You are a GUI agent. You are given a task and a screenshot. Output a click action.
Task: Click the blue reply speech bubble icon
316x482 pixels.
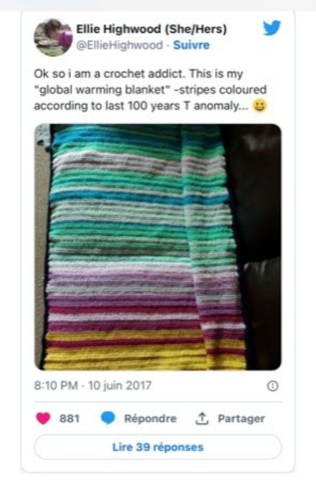(108, 418)
